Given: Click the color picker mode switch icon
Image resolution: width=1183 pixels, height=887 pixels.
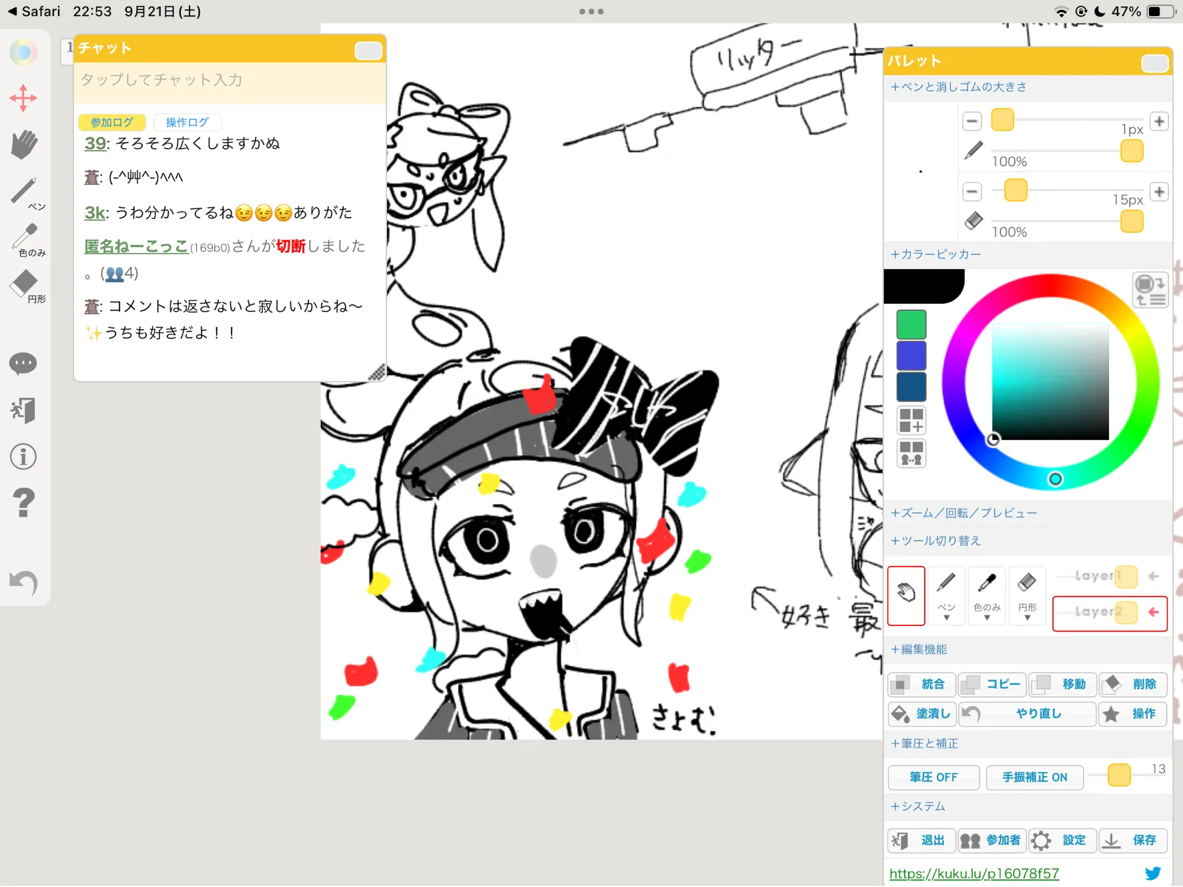Looking at the screenshot, I should 1150,290.
